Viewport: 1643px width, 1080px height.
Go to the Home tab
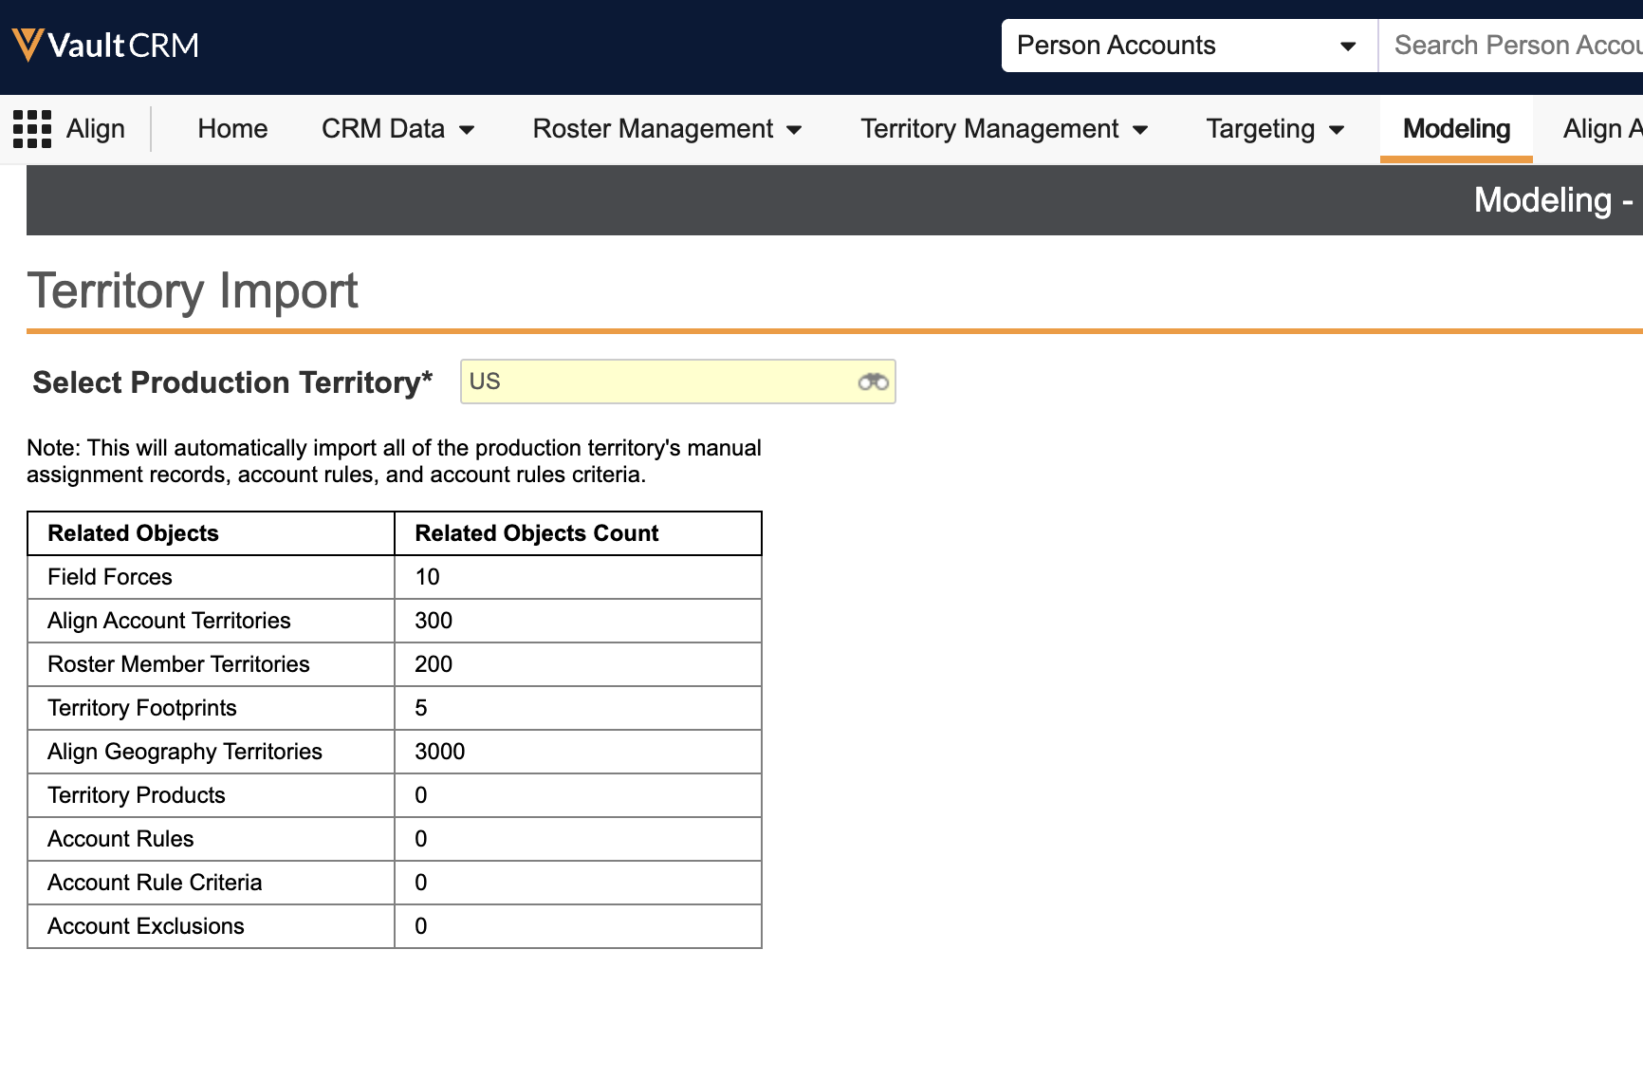pyautogui.click(x=232, y=129)
